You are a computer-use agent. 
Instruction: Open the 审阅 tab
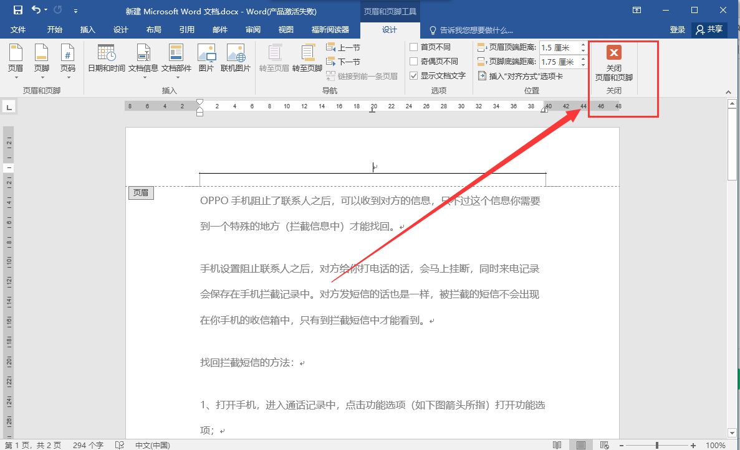pos(253,30)
